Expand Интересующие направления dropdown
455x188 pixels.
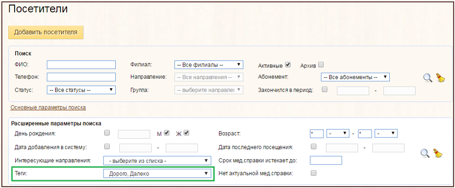point(157,160)
